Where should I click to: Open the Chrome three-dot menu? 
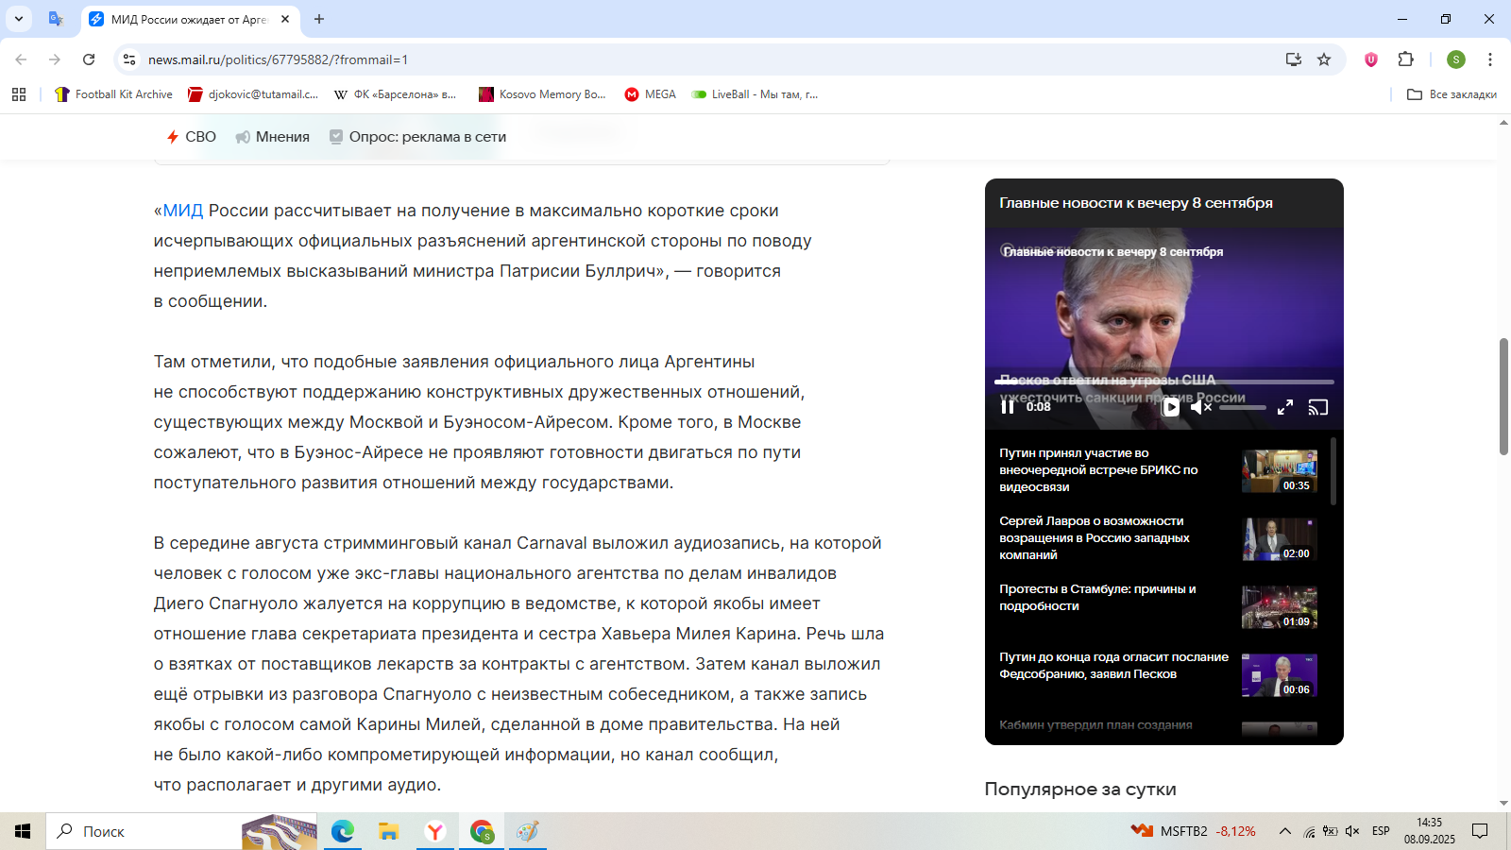1490,59
